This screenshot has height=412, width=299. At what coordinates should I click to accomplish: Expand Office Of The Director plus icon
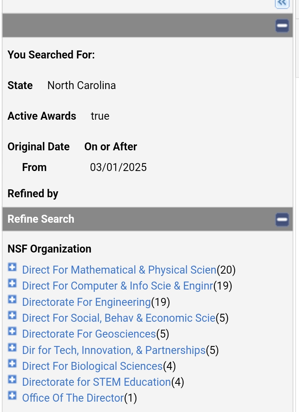tap(12, 395)
